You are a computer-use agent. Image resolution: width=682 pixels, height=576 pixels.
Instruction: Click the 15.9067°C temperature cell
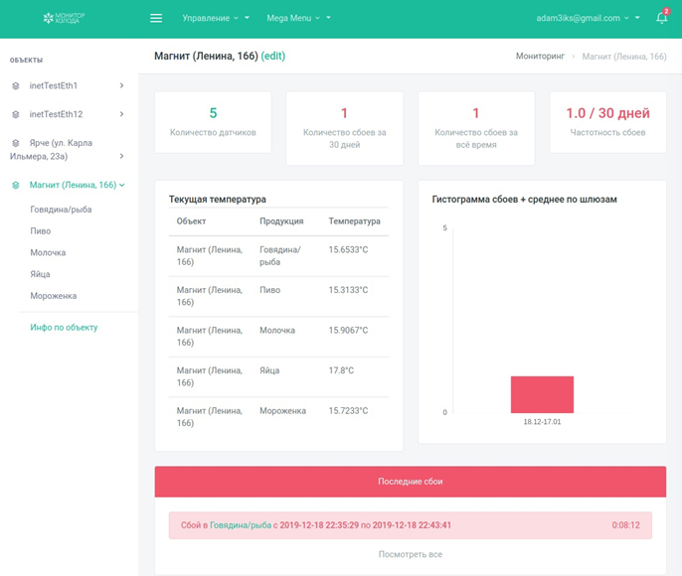click(348, 330)
